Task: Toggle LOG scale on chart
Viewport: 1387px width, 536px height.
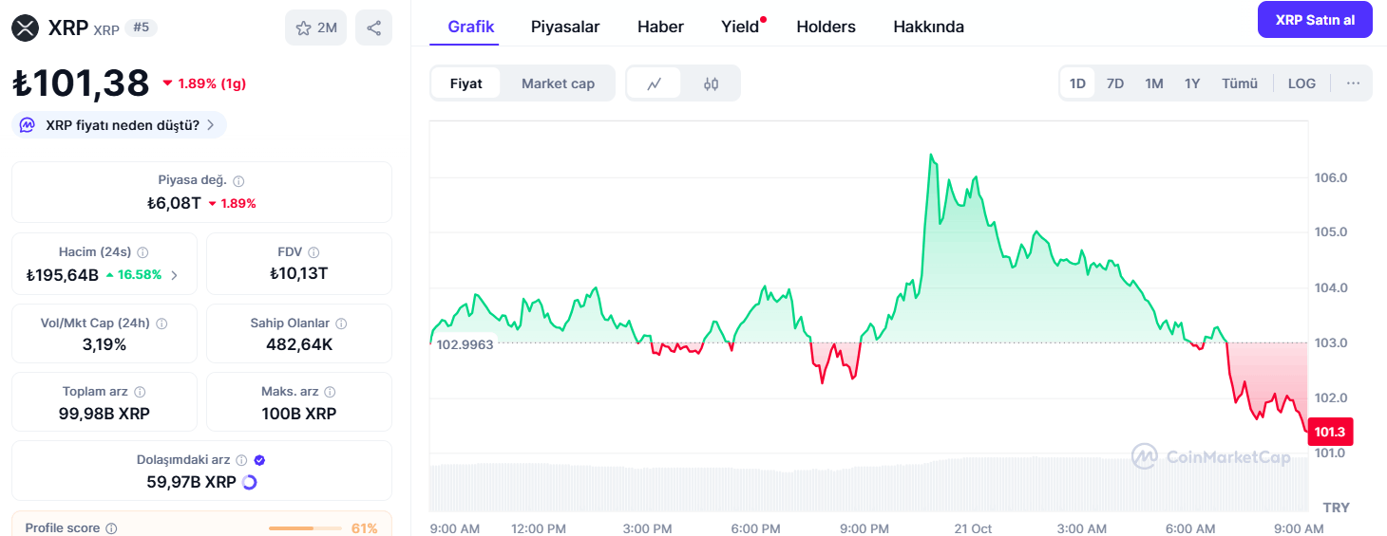Action: point(1301,83)
